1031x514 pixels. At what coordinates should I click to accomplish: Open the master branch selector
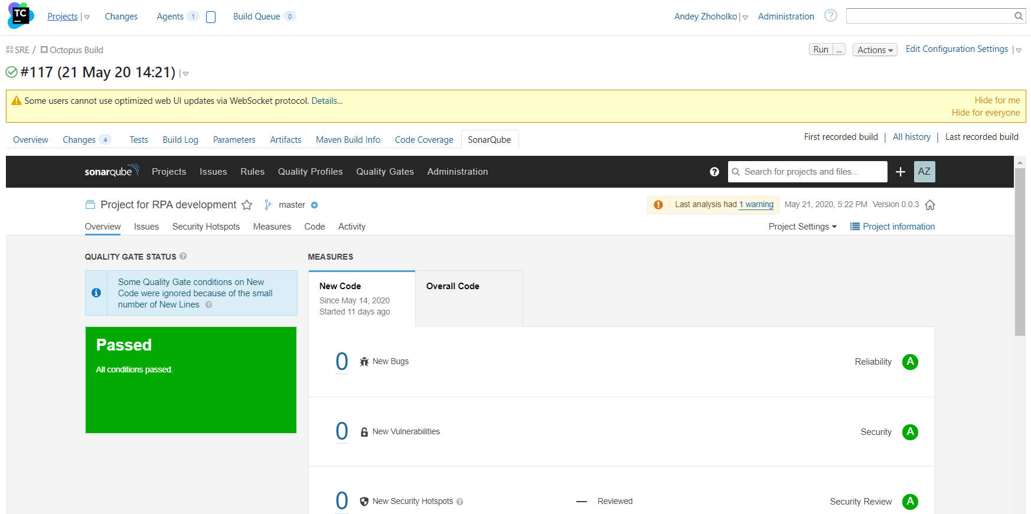click(x=292, y=205)
